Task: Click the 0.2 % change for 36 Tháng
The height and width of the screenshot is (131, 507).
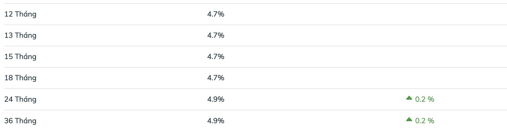Action: (x=425, y=121)
